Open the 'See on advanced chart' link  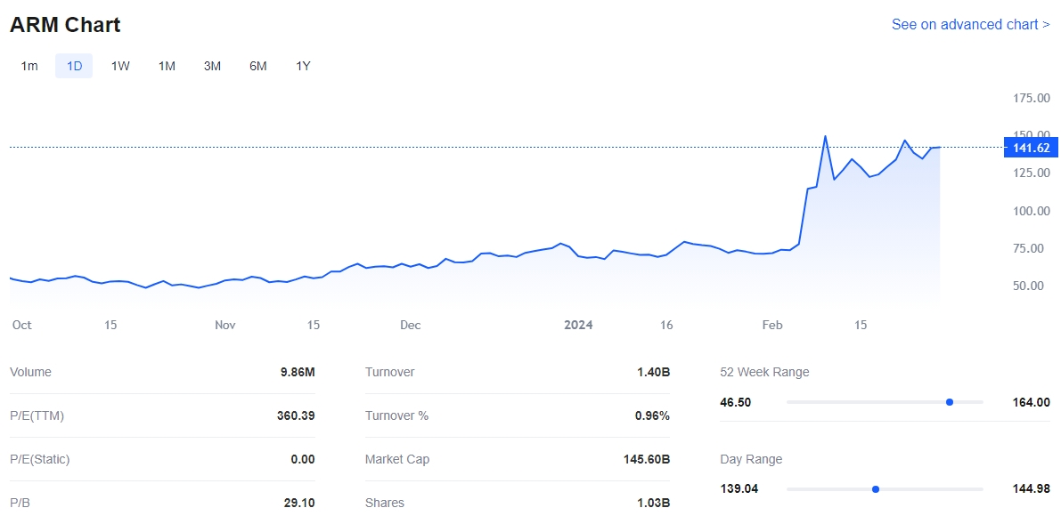[x=970, y=25]
